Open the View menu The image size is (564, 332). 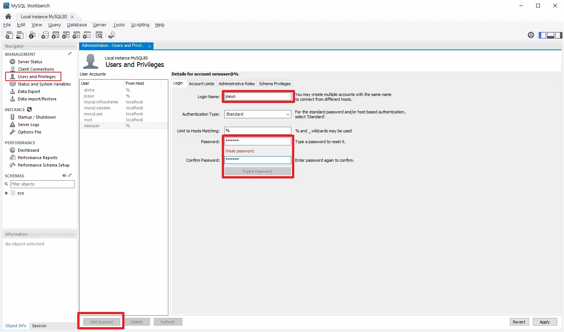pyautogui.click(x=37, y=25)
